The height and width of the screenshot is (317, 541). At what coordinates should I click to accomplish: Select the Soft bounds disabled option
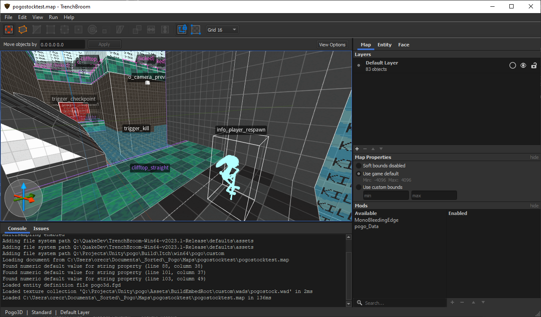pyautogui.click(x=359, y=166)
